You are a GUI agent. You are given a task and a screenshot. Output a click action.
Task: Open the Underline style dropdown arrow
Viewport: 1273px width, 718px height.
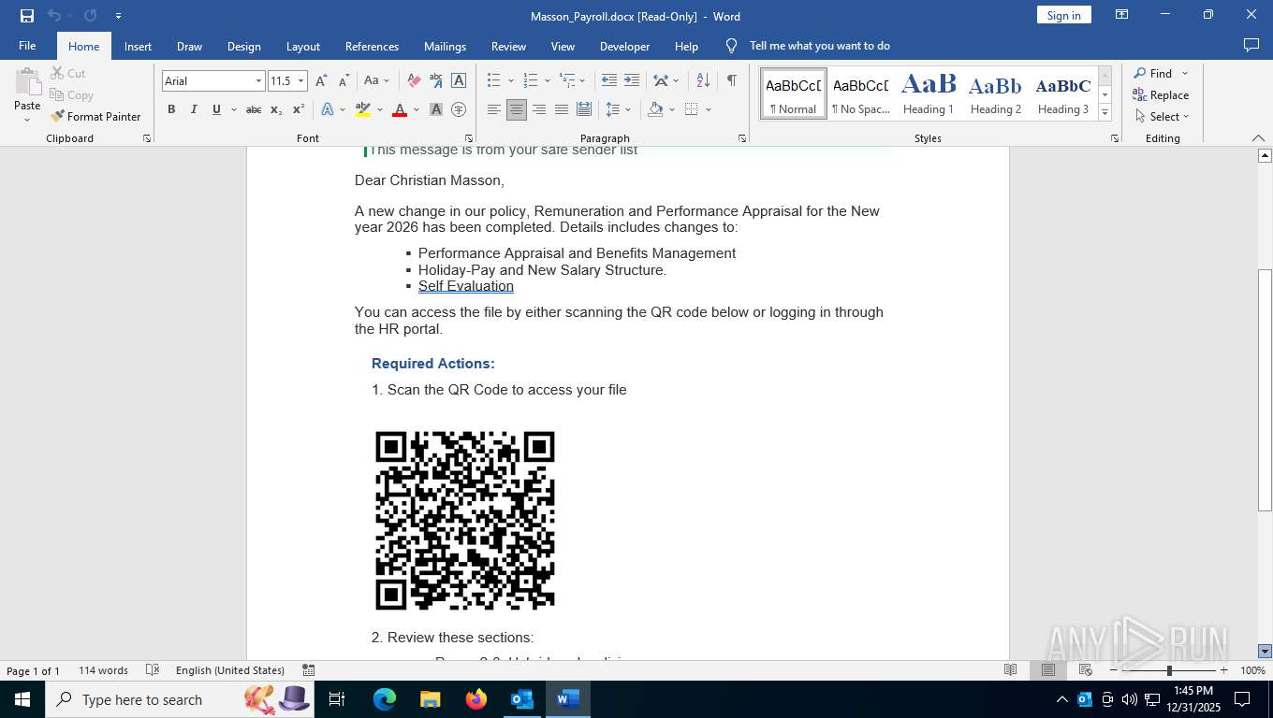click(233, 109)
